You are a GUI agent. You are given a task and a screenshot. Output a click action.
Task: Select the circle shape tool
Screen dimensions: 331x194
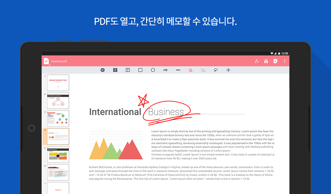pyautogui.click(x=153, y=70)
